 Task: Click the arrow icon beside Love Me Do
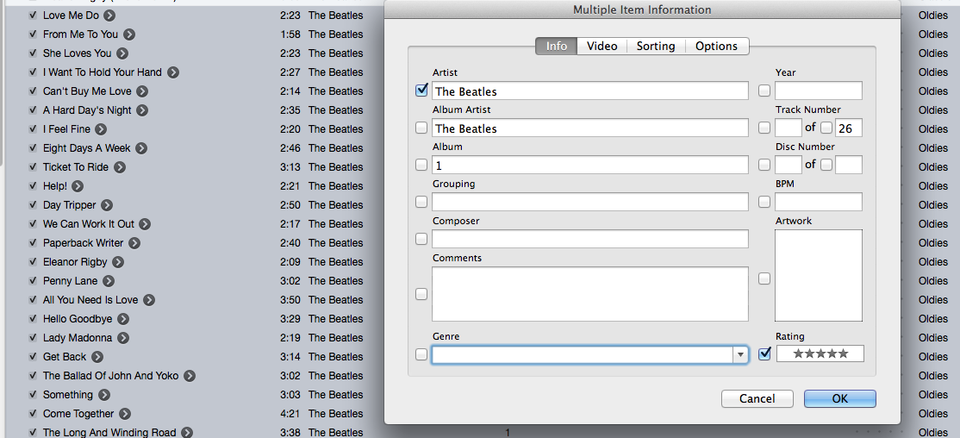pos(109,16)
